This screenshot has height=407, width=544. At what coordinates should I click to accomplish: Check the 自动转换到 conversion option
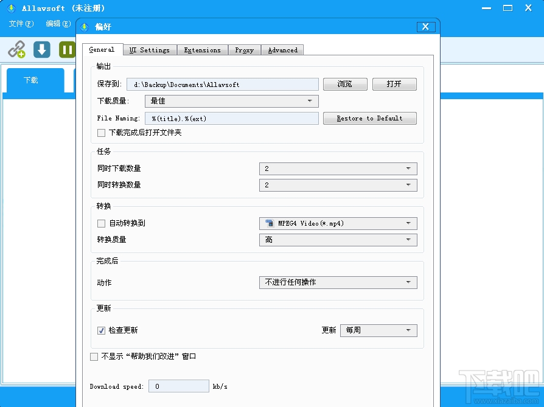click(x=100, y=223)
